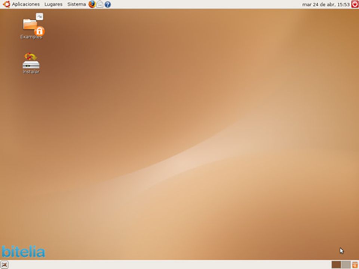This screenshot has height=269, width=359.
Task: Switch to the second workspace
Action: tap(346, 265)
